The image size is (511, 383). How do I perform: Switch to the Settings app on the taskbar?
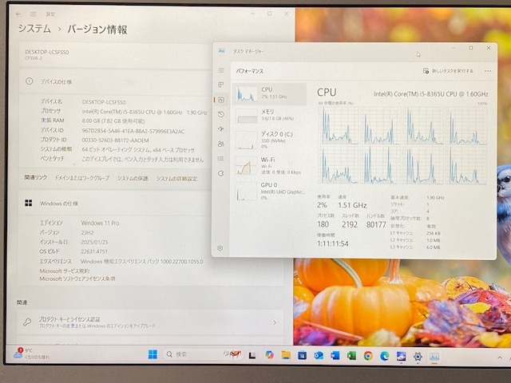tap(418, 357)
